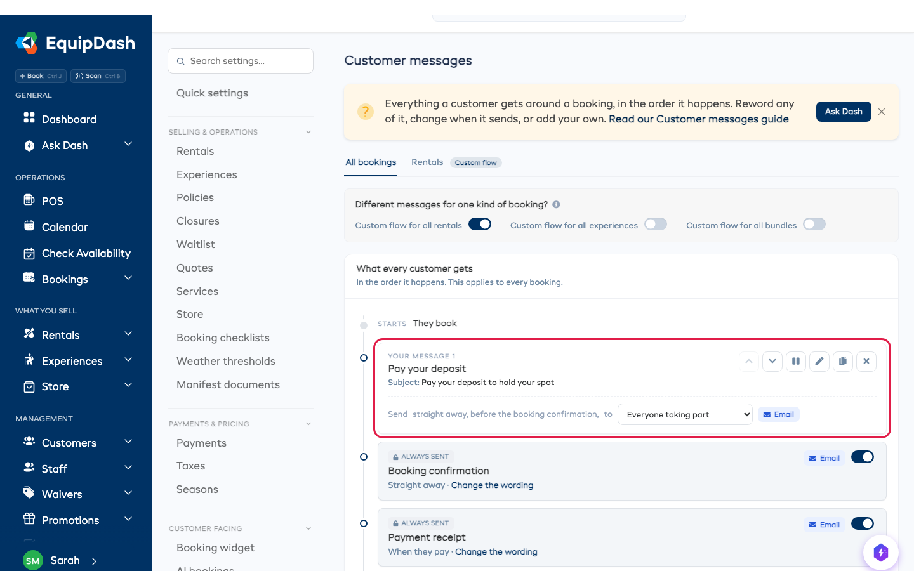Disable custom flow for all rentals
Viewport: 914px width, 571px height.
pyautogui.click(x=480, y=225)
